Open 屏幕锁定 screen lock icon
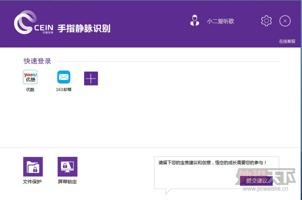302x200 pixels. coord(67,167)
